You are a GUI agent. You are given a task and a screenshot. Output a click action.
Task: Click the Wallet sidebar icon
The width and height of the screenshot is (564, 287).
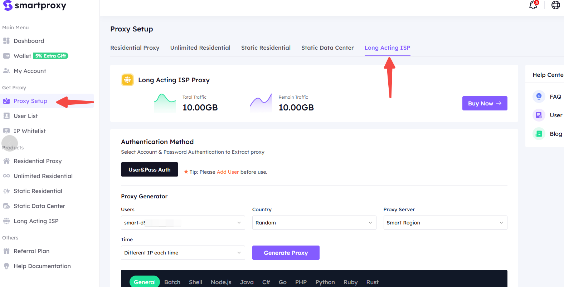tap(6, 56)
